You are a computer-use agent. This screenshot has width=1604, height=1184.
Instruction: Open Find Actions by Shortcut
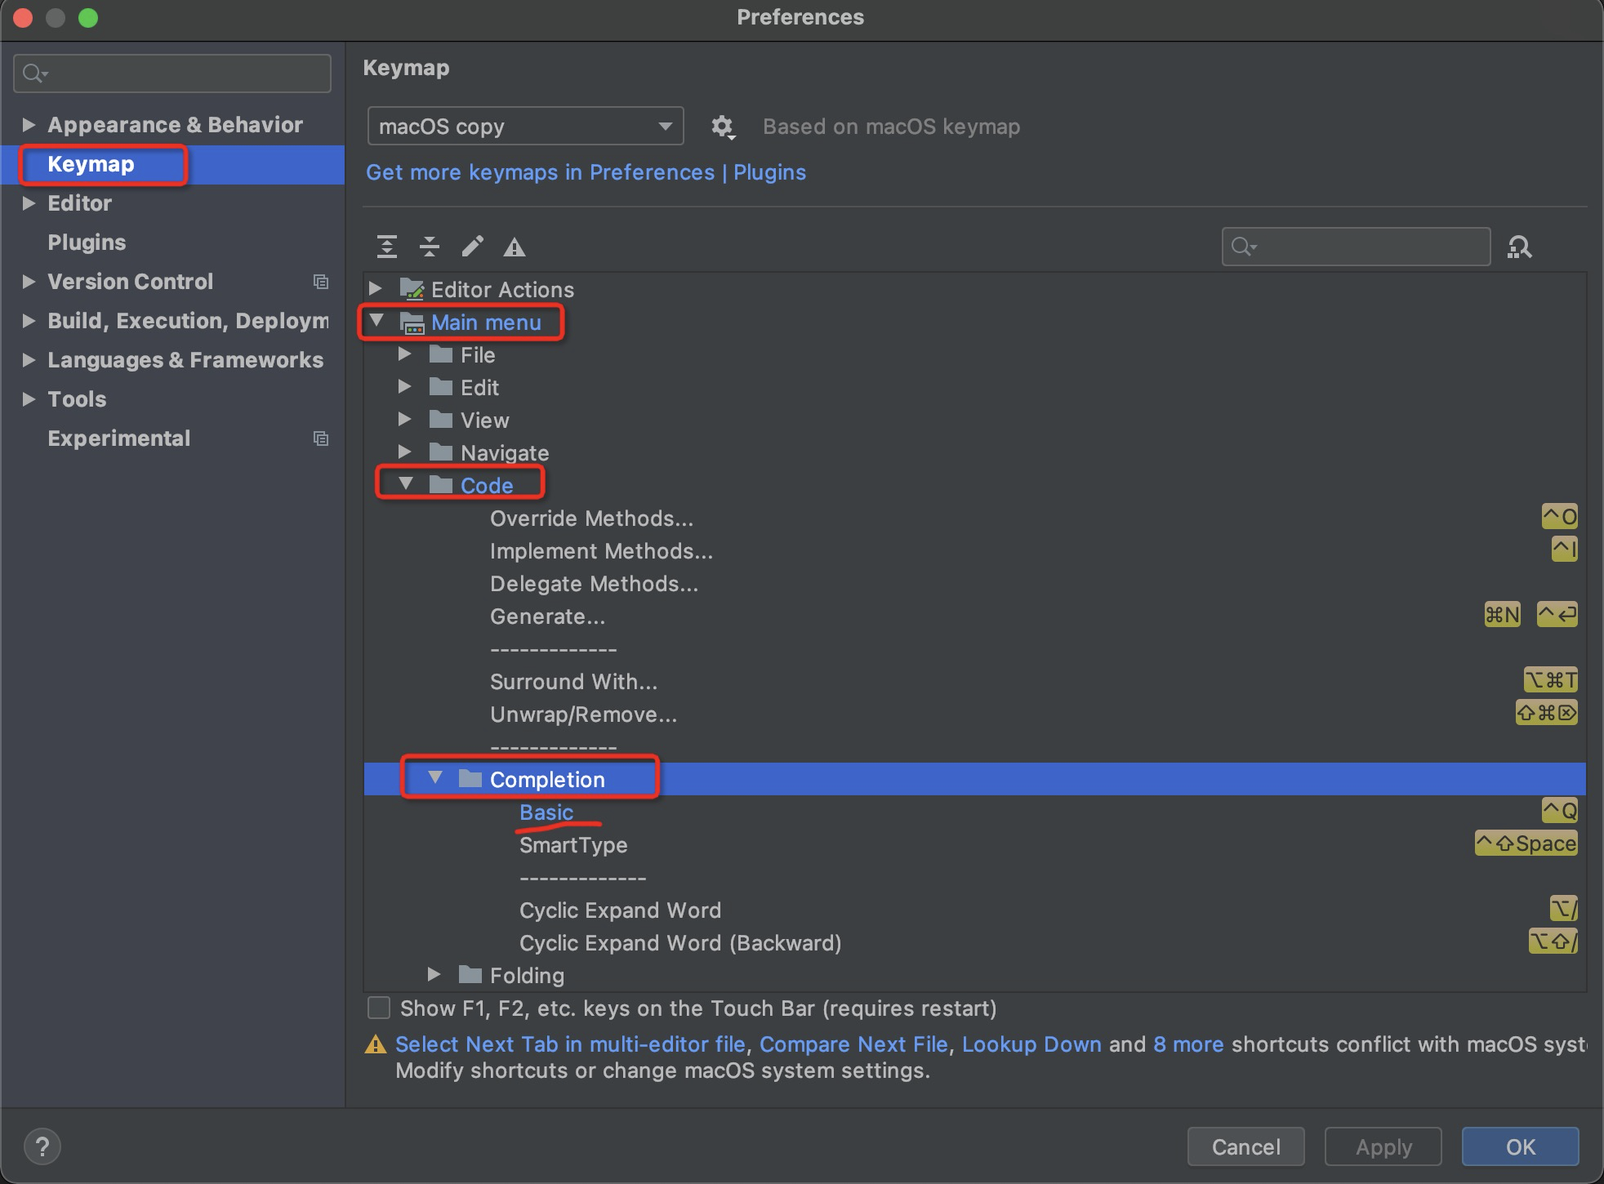[1519, 246]
